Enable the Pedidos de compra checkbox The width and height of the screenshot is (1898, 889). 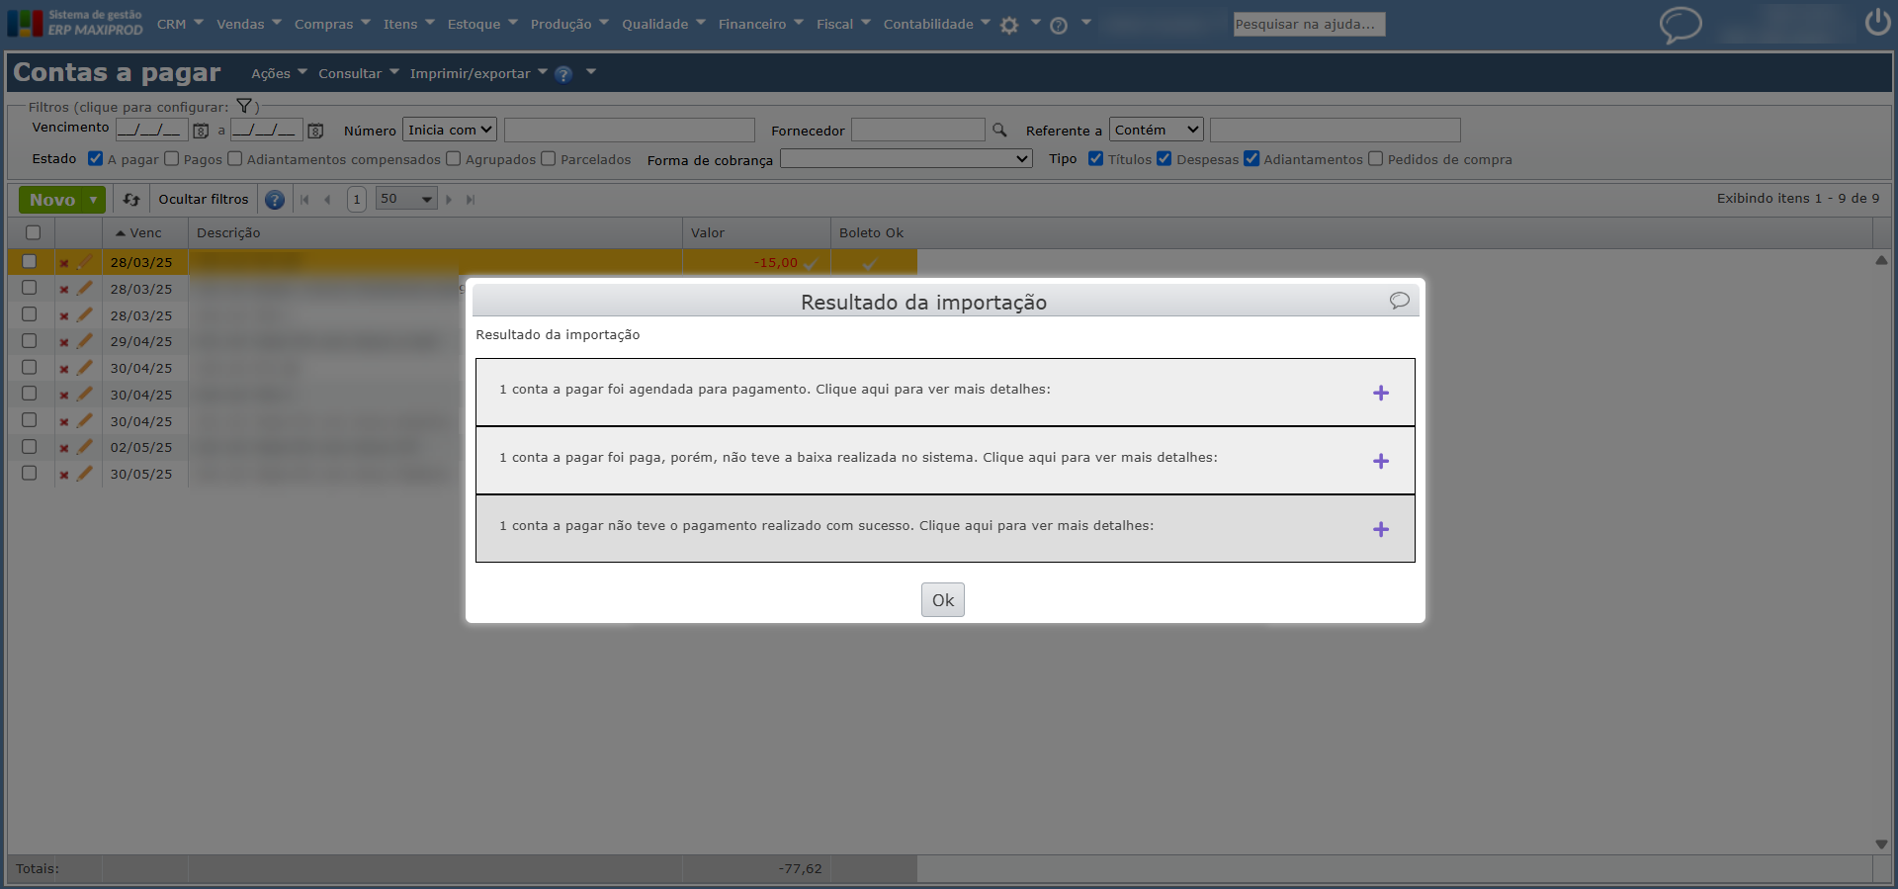(1375, 158)
